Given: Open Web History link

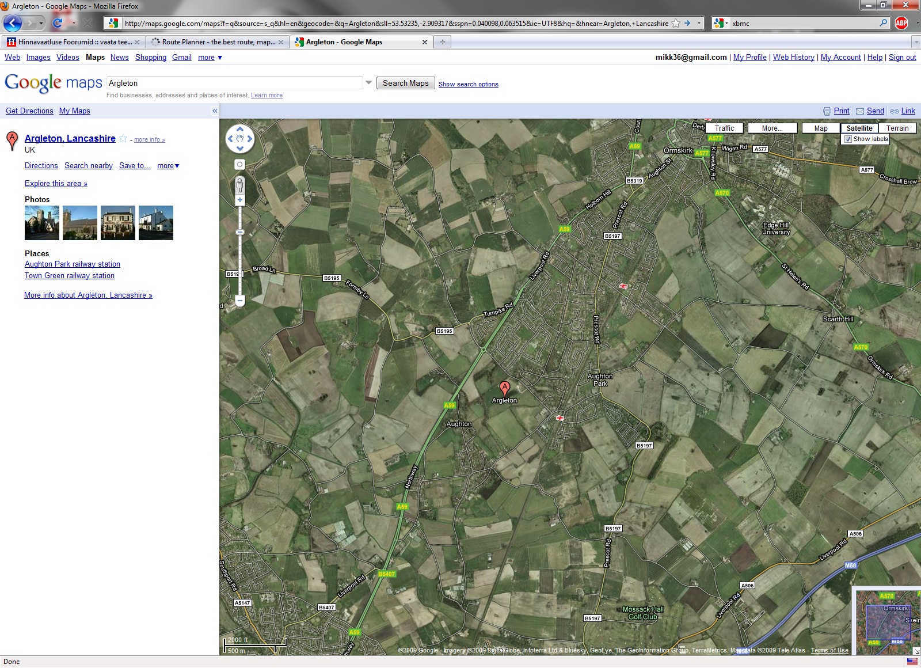Looking at the screenshot, I should pyautogui.click(x=793, y=58).
